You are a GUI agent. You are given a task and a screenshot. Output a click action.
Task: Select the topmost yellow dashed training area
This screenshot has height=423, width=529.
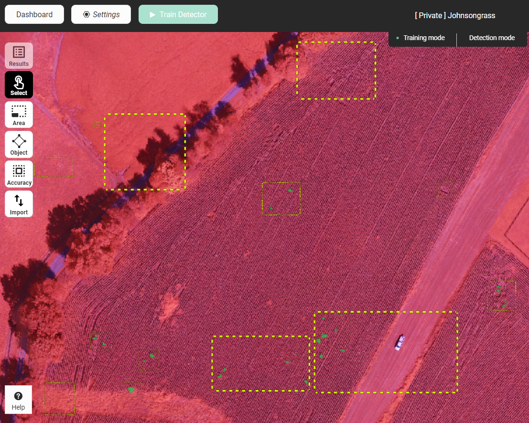pos(336,70)
